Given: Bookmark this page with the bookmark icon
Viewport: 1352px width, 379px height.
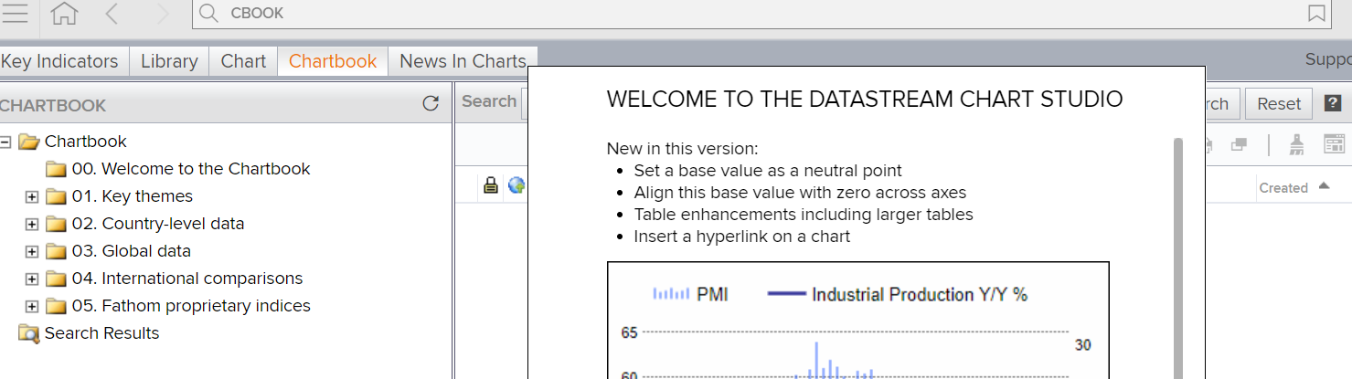Looking at the screenshot, I should click(x=1316, y=14).
